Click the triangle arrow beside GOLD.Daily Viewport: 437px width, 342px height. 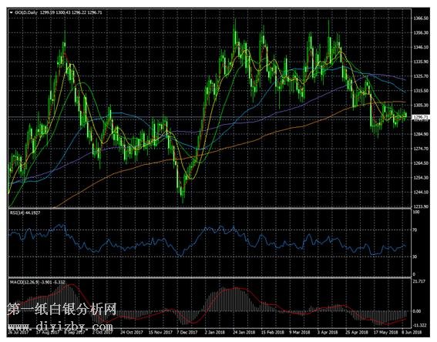click(x=11, y=12)
